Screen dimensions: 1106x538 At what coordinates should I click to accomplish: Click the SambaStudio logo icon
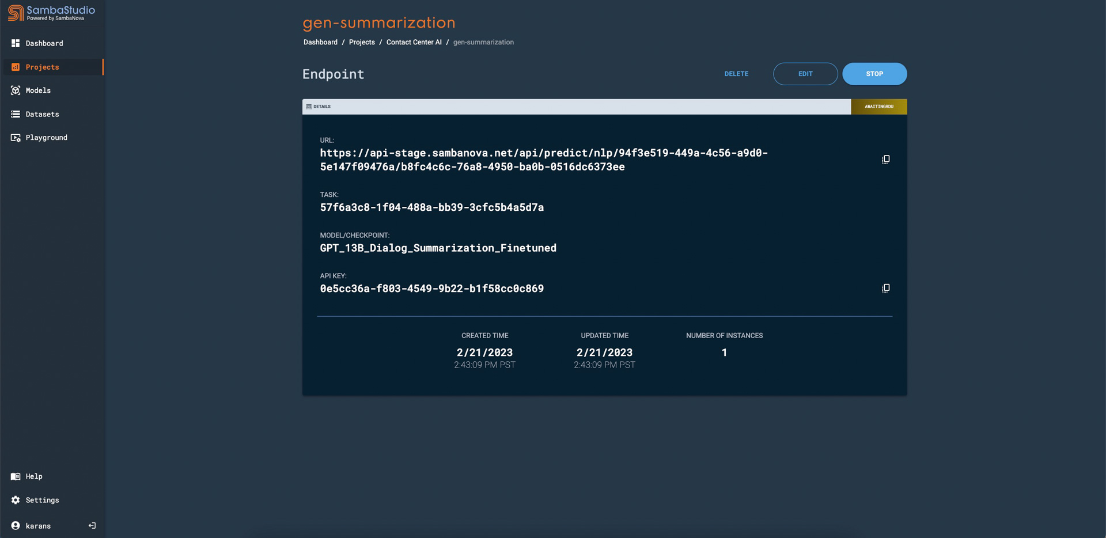16,13
